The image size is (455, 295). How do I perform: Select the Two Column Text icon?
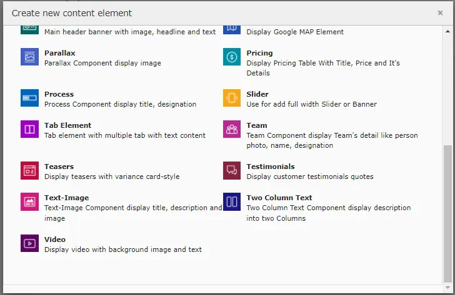[x=232, y=202]
